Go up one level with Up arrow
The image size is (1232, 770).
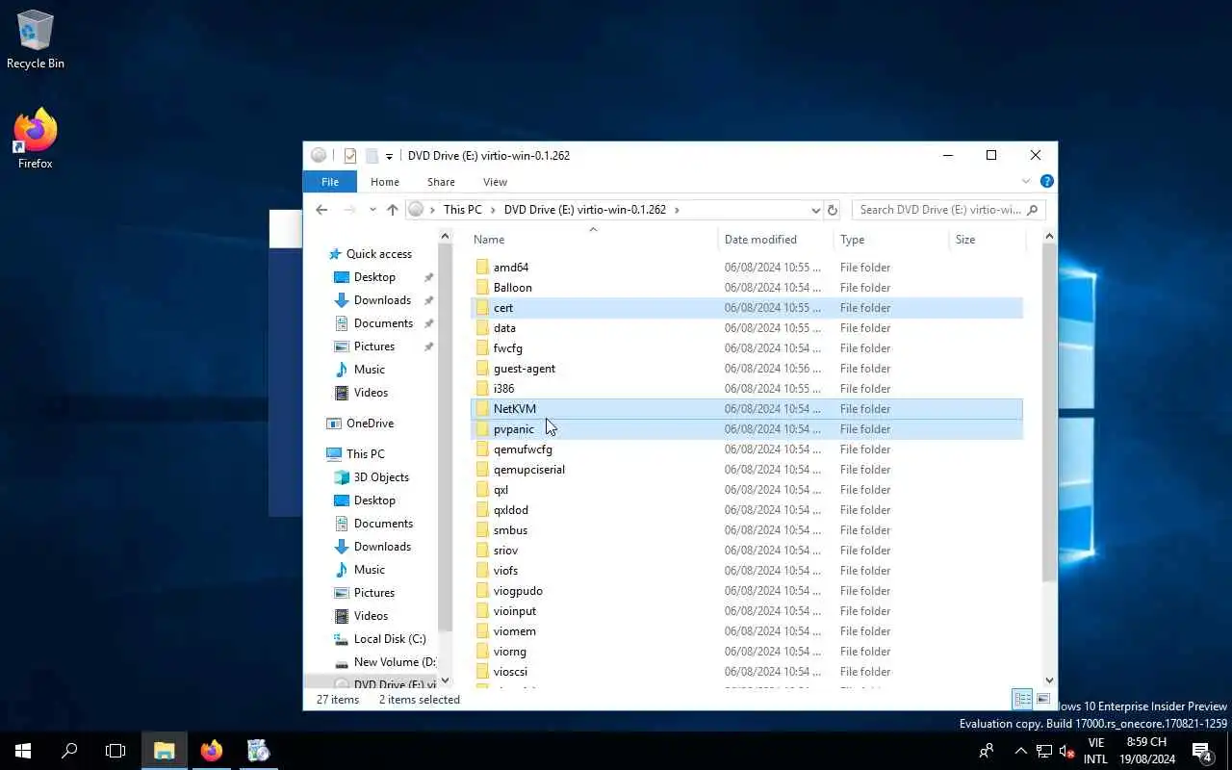(x=392, y=210)
